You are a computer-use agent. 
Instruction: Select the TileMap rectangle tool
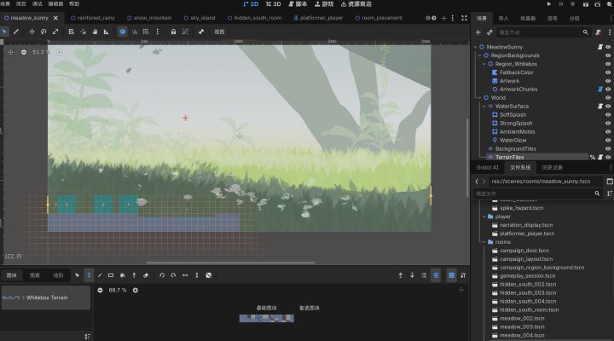pyautogui.click(x=111, y=275)
